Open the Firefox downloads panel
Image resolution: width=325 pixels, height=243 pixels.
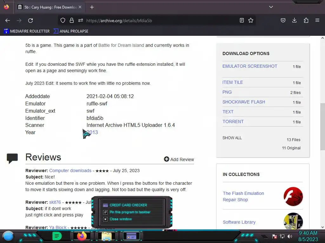[x=294, y=21]
